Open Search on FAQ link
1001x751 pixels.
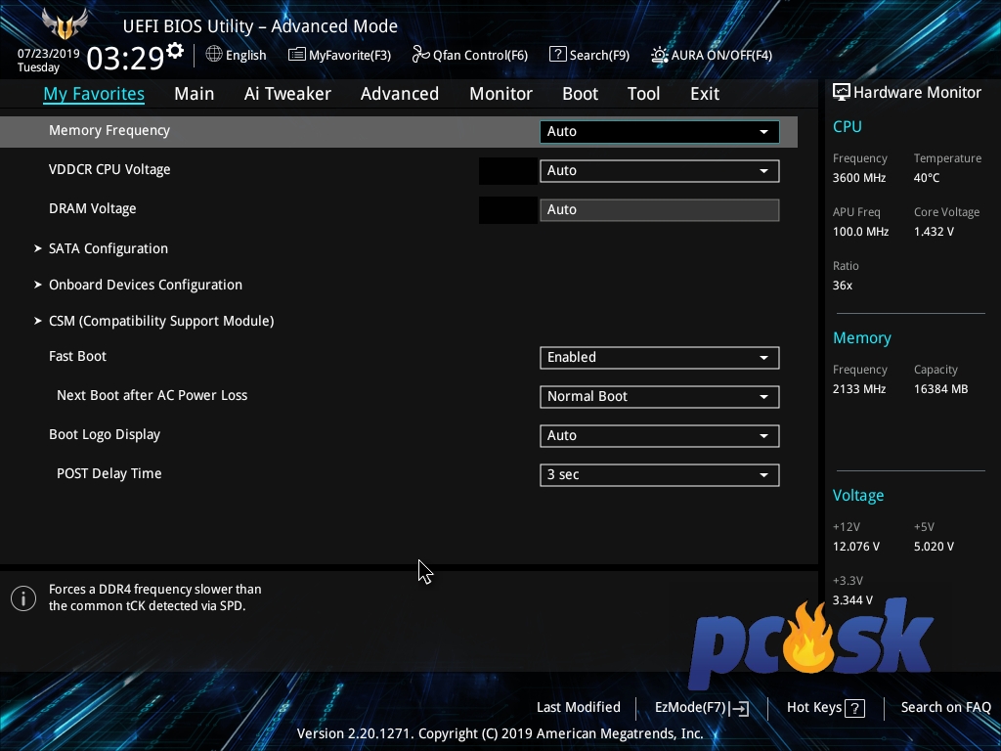click(x=945, y=708)
